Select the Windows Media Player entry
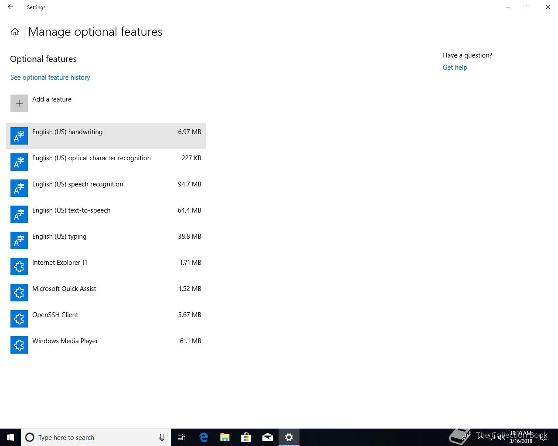558x446 pixels. tap(106, 345)
